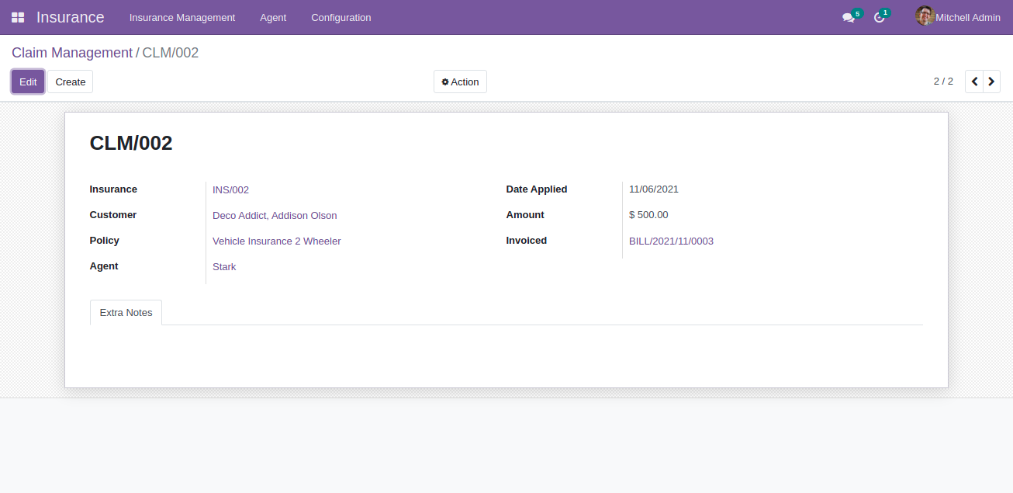
Task: Click the Date Applied field label
Action: pos(537,189)
